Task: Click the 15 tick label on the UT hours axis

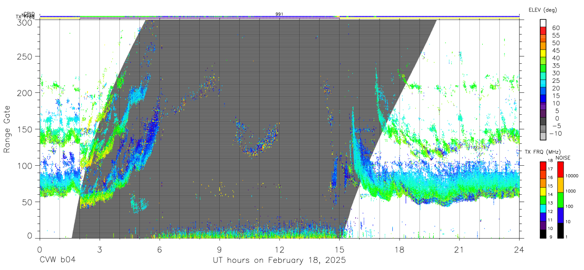Action: (x=340, y=249)
